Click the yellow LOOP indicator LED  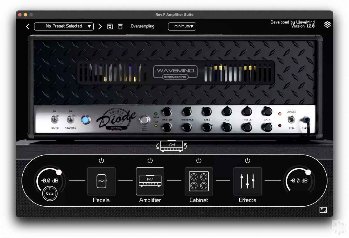[156, 125]
